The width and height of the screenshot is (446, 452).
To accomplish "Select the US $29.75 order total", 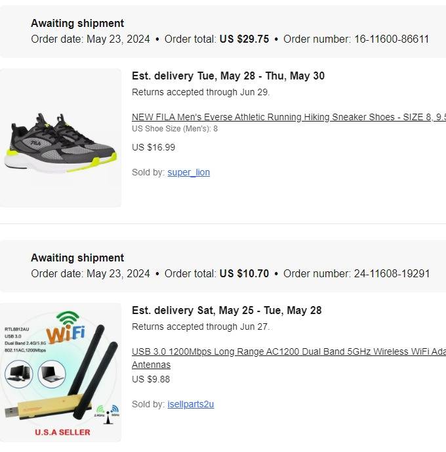I will click(x=244, y=39).
